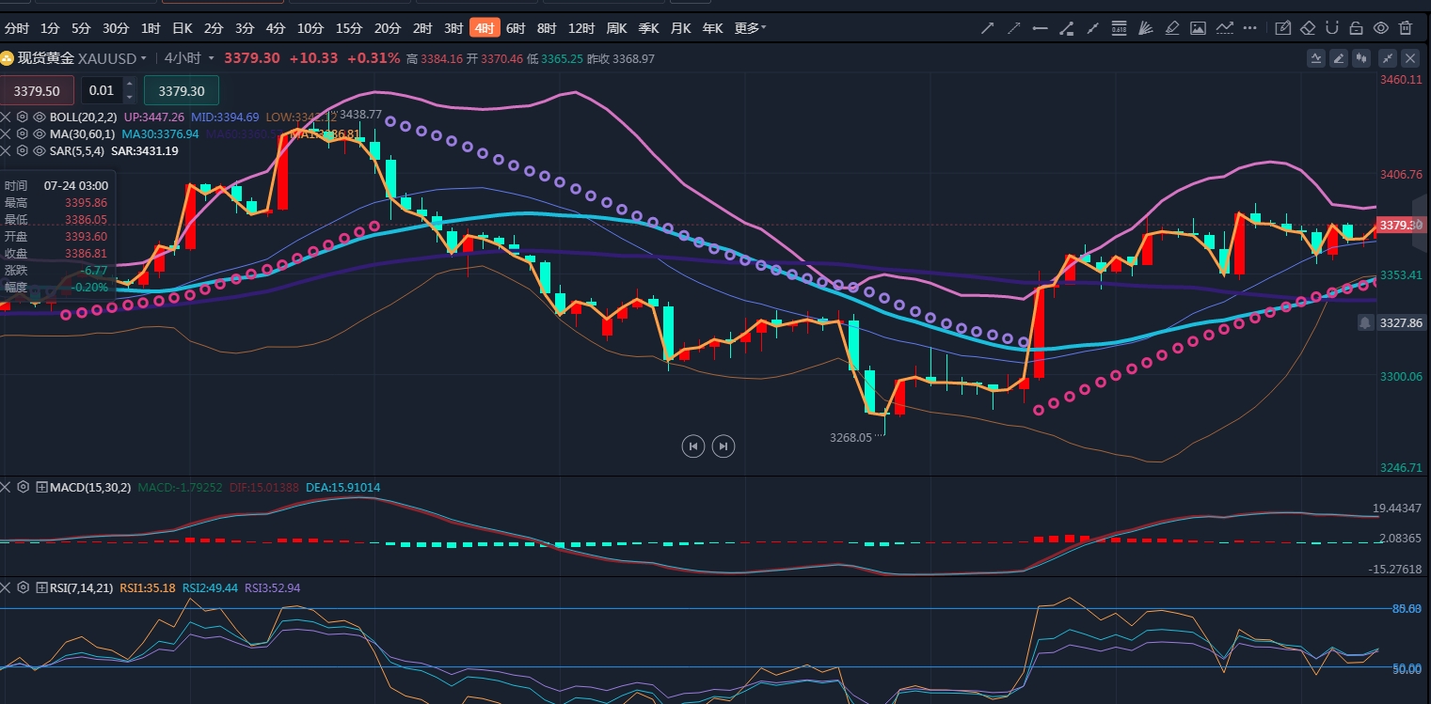Viewport: 1431px width, 704px height.
Task: Toggle the lock drawings icon
Action: pyautogui.click(x=1356, y=28)
